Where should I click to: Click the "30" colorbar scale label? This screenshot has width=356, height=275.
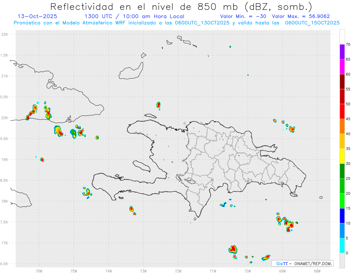(348, 164)
